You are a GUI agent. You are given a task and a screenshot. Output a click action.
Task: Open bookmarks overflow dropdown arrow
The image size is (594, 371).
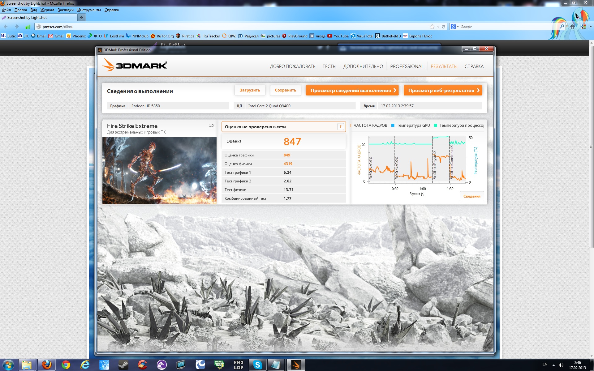pyautogui.click(x=591, y=27)
